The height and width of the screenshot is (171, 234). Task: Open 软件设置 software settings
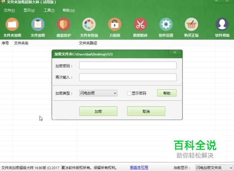point(166,27)
